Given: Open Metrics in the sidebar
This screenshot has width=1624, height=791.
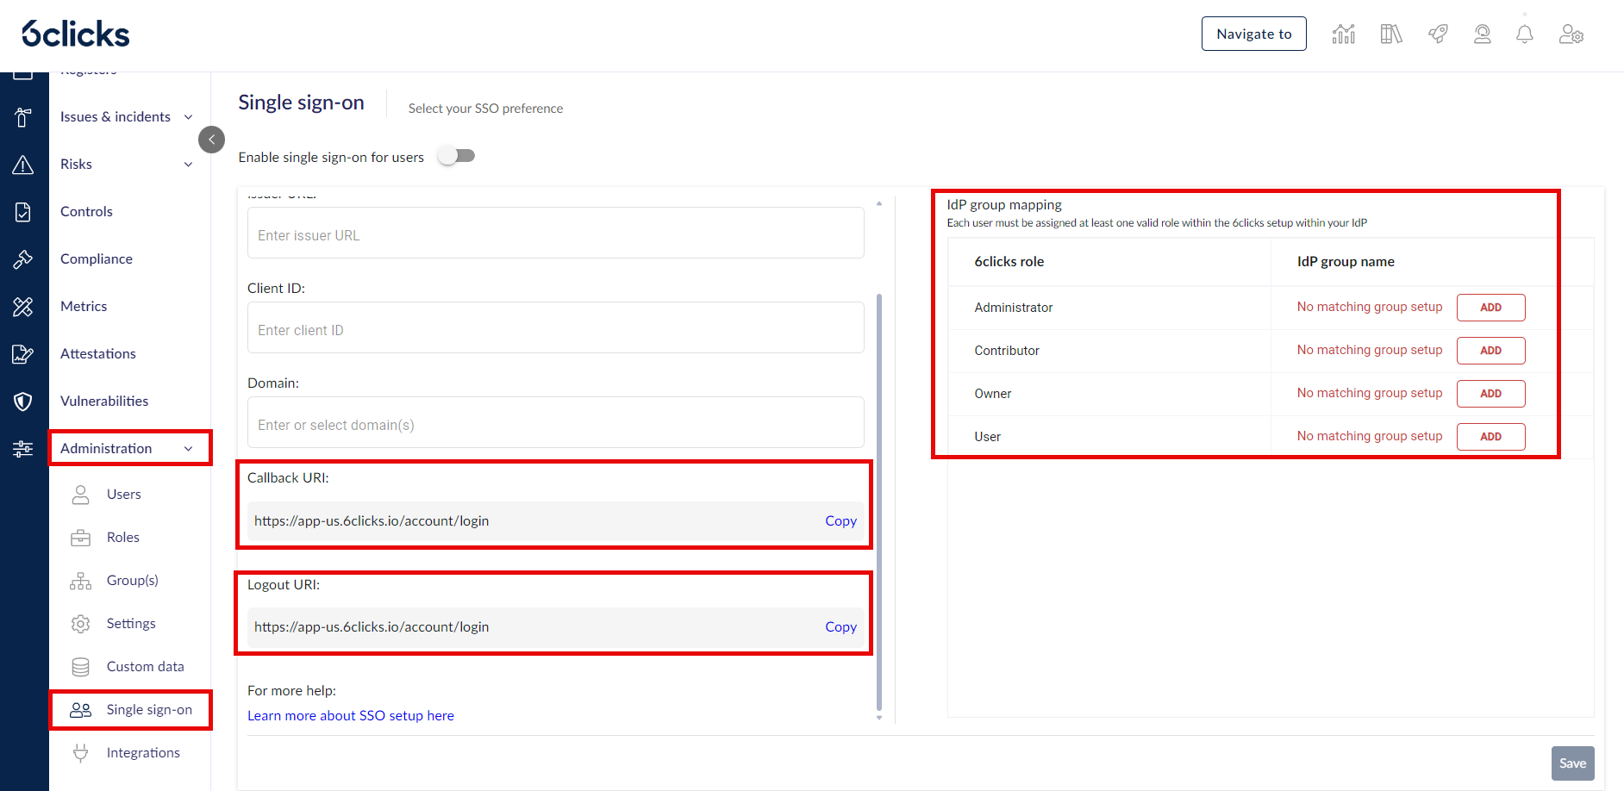Looking at the screenshot, I should click(x=84, y=307).
